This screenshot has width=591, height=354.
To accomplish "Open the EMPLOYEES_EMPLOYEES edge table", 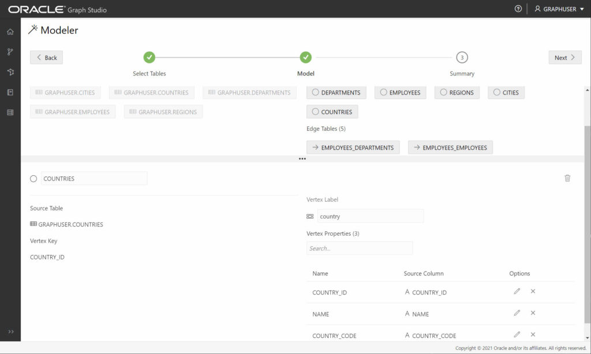I will click(x=450, y=148).
